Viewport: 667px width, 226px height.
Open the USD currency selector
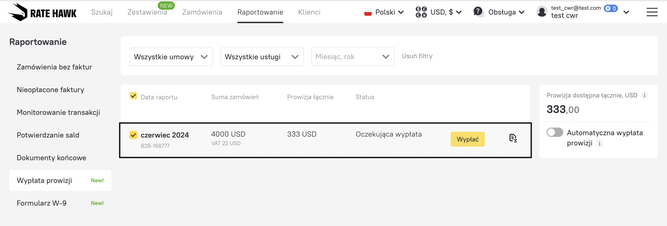(439, 12)
